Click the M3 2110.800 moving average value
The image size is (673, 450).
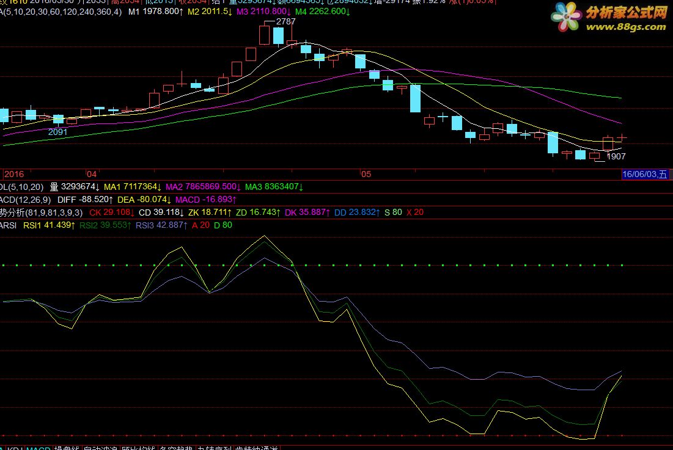(x=263, y=12)
